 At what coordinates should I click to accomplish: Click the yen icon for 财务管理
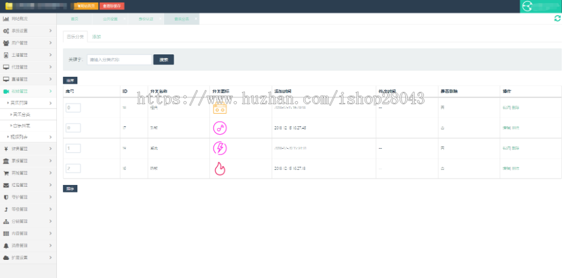click(x=6, y=149)
